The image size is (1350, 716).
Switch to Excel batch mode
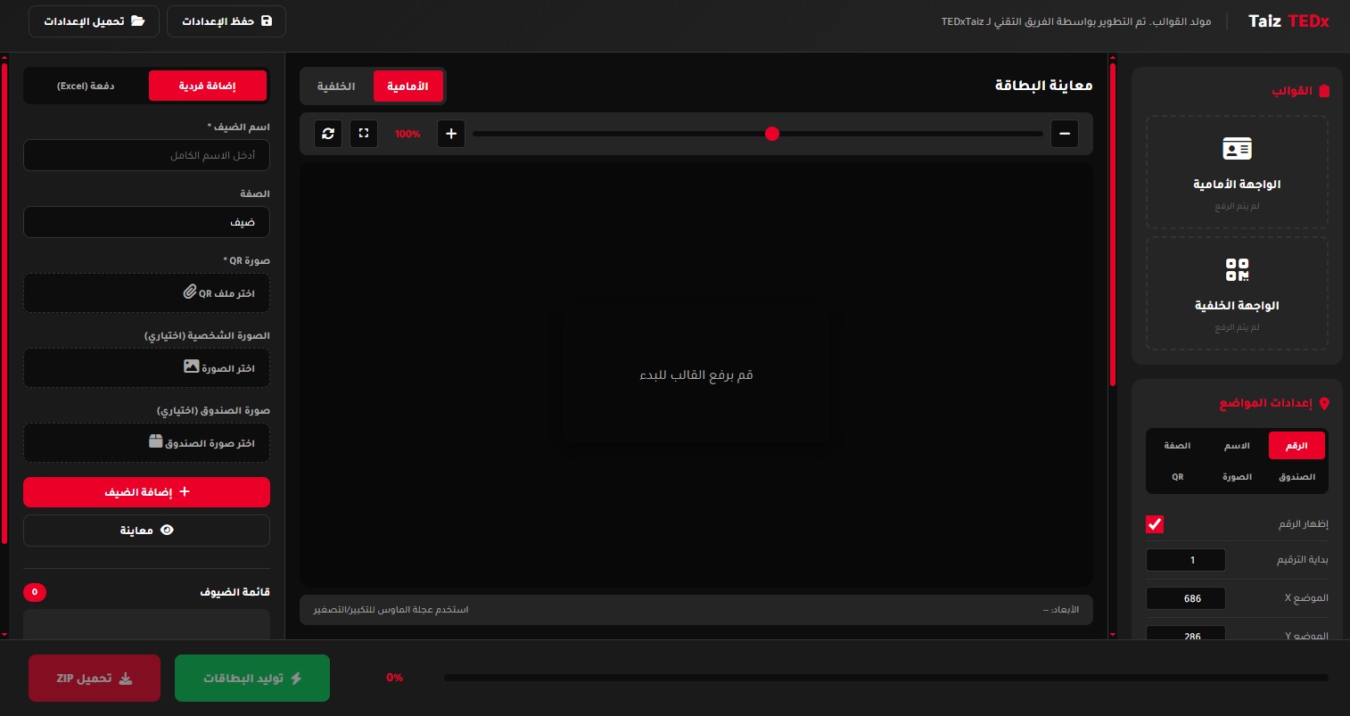click(x=86, y=86)
